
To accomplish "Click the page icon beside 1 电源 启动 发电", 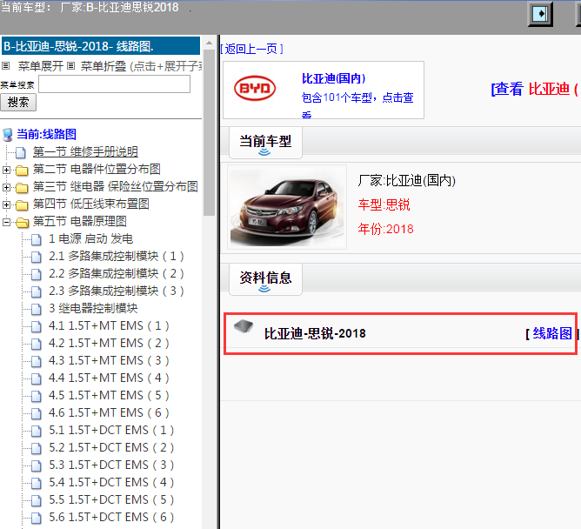I will coord(37,240).
